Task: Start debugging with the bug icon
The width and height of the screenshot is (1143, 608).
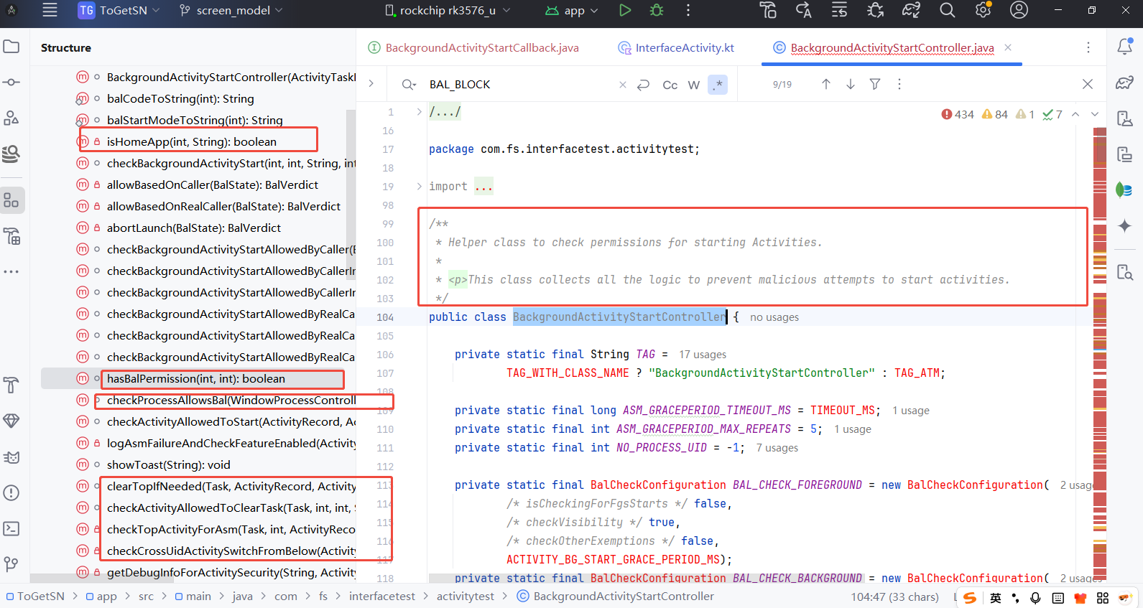Action: coord(657,10)
